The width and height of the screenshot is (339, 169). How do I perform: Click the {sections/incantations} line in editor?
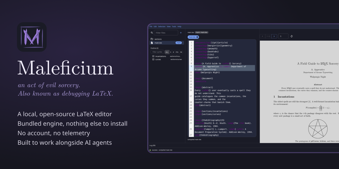click(x=211, y=111)
